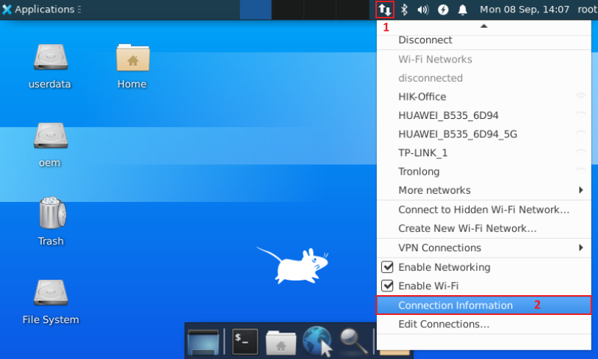598x359 pixels.
Task: Choose Connect to Hidden Wi-Fi Network
Action: pyautogui.click(x=484, y=209)
